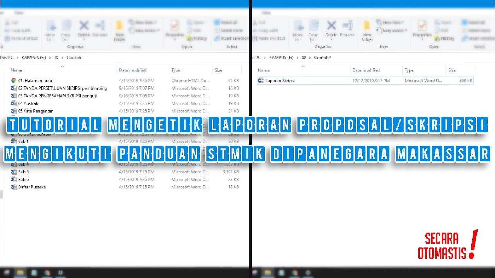Click Word icon of Daftar Pustaka file
Screen dimensions: 495x278
coord(14,187)
